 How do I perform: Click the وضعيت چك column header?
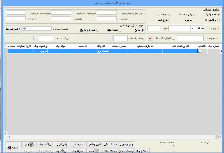point(40,46)
